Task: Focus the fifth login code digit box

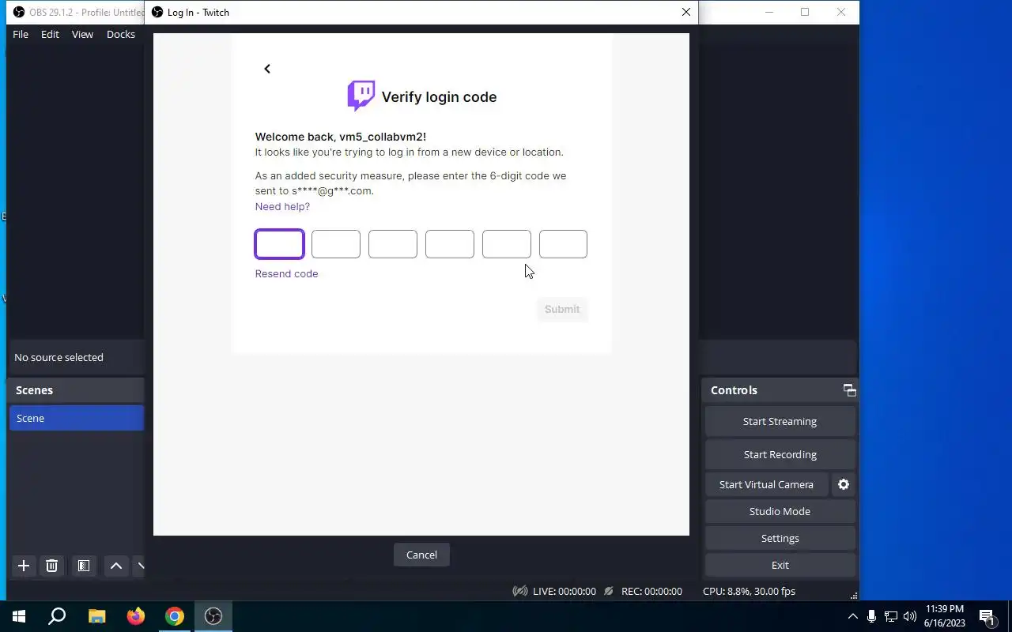Action: pos(507,244)
